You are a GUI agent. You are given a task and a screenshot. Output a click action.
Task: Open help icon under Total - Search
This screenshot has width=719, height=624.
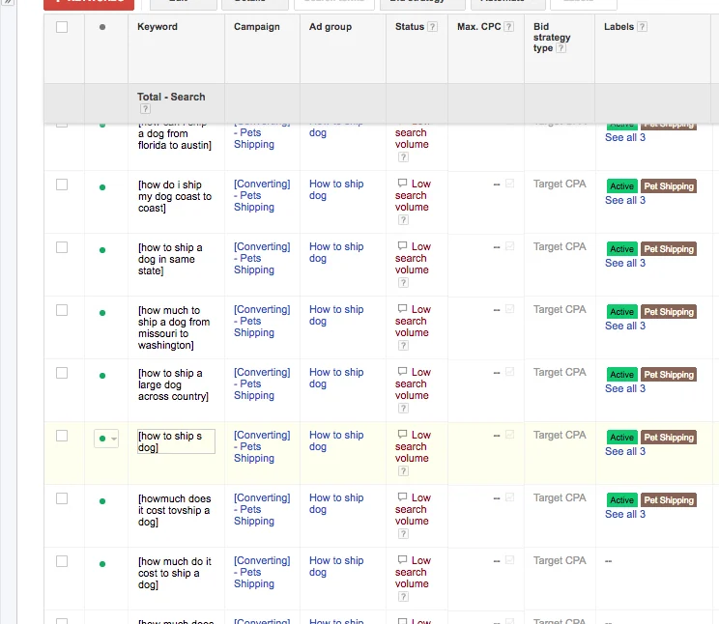click(x=145, y=108)
